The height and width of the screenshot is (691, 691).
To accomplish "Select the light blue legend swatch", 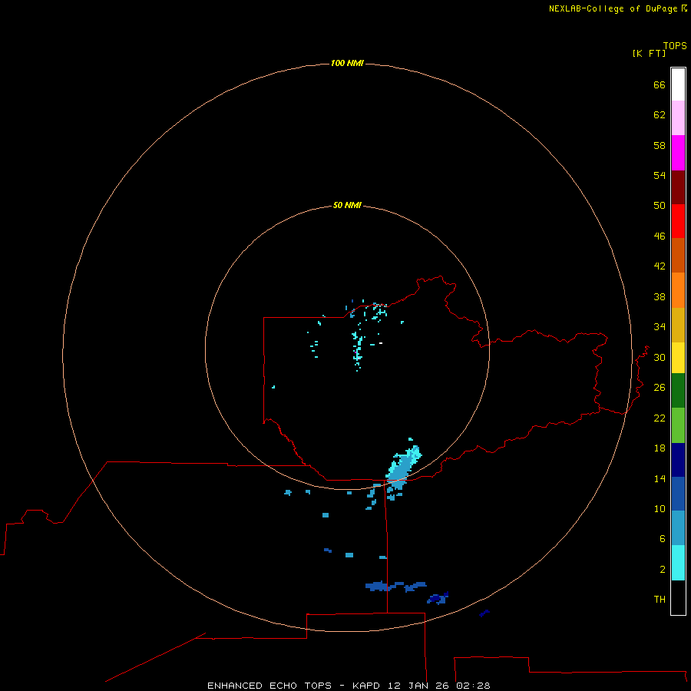I will pyautogui.click(x=678, y=528).
